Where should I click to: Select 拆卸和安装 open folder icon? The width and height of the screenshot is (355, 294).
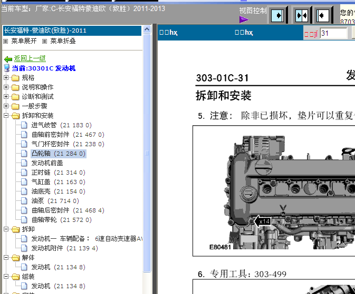click(x=16, y=116)
